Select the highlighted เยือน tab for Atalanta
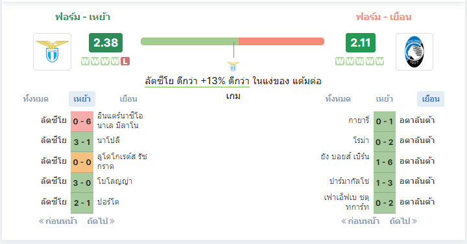 pos(431,99)
